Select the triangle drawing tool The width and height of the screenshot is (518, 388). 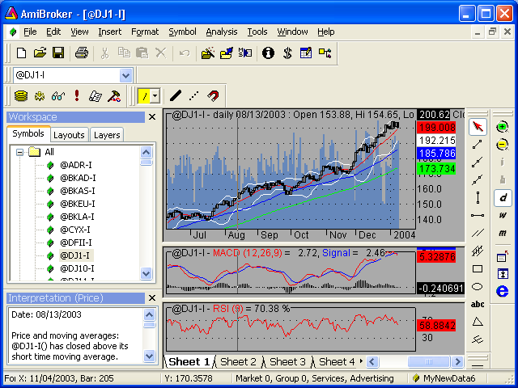(478, 322)
